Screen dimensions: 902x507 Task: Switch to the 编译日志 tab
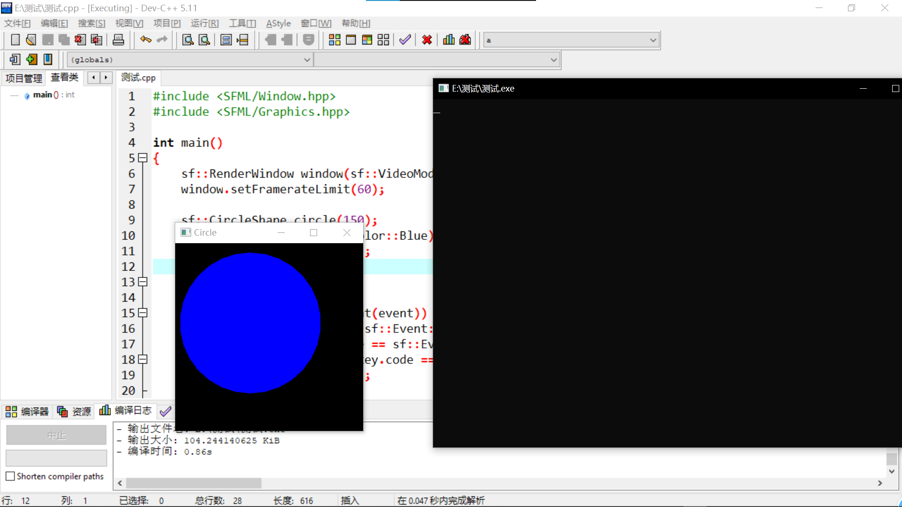coord(132,411)
